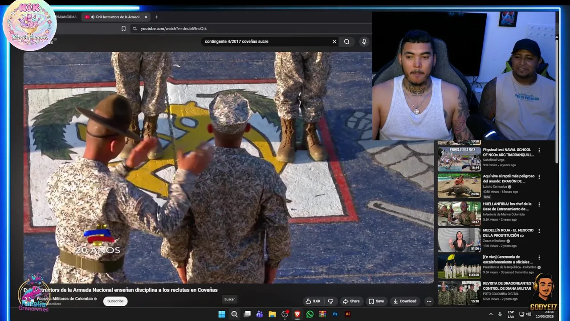Like the video with 3.6K likes

pos(313,301)
